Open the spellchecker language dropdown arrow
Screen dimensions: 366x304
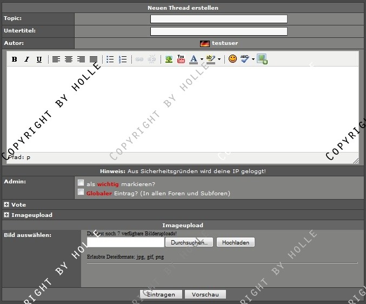coord(253,60)
